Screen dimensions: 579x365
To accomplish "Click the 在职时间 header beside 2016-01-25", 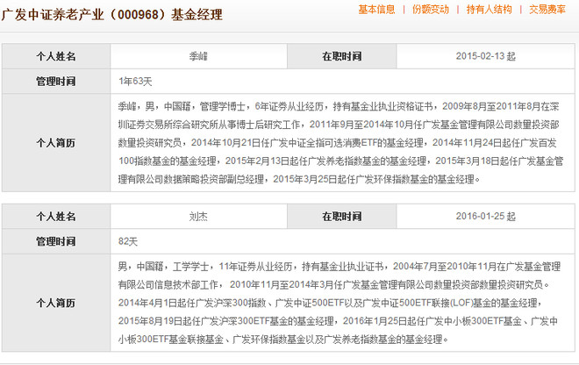I will tap(342, 216).
